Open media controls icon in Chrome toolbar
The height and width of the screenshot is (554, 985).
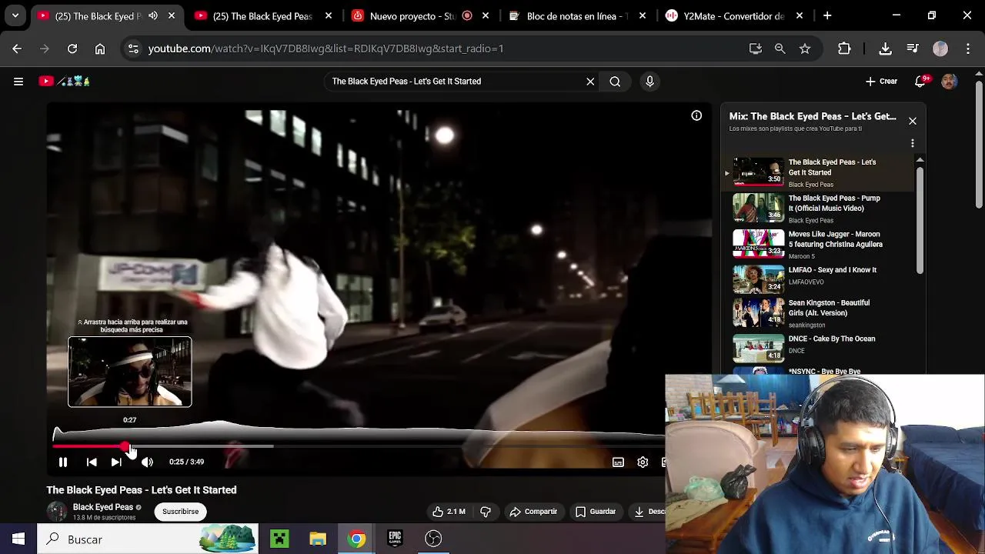coord(913,48)
